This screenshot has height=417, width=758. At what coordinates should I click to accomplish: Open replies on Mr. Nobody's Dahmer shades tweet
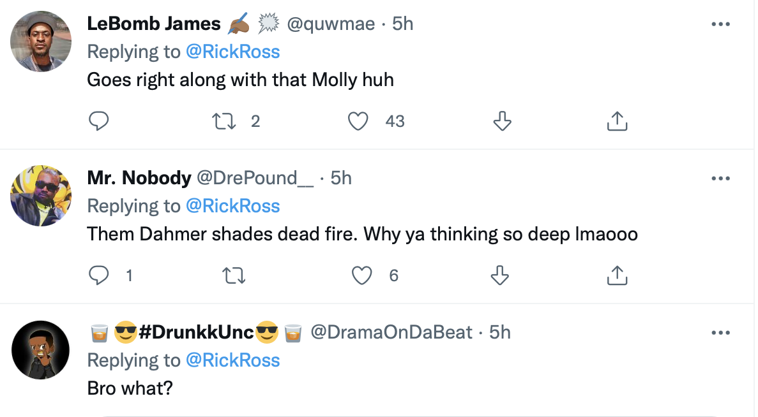point(99,275)
